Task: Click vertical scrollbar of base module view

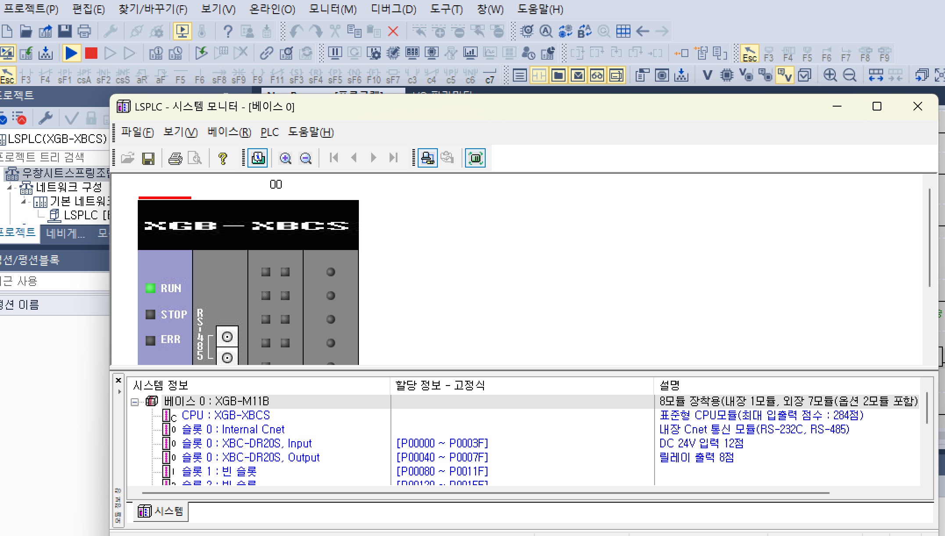Action: click(929, 238)
